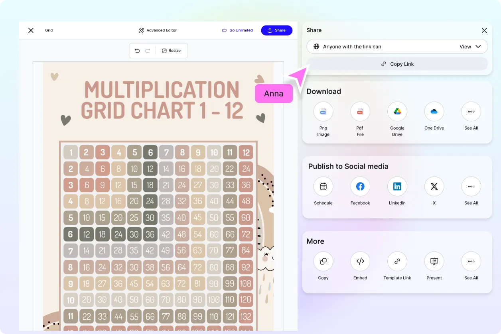Select the Multiplication Grid Chart title text
501x334 pixels.
coord(162,100)
